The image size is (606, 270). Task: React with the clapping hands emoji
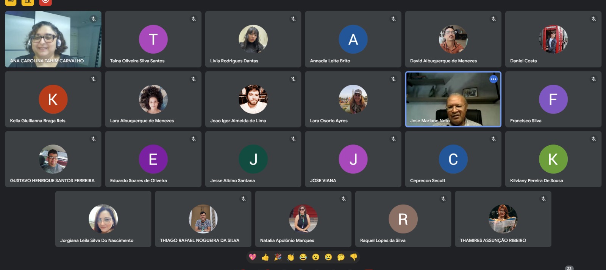291,257
